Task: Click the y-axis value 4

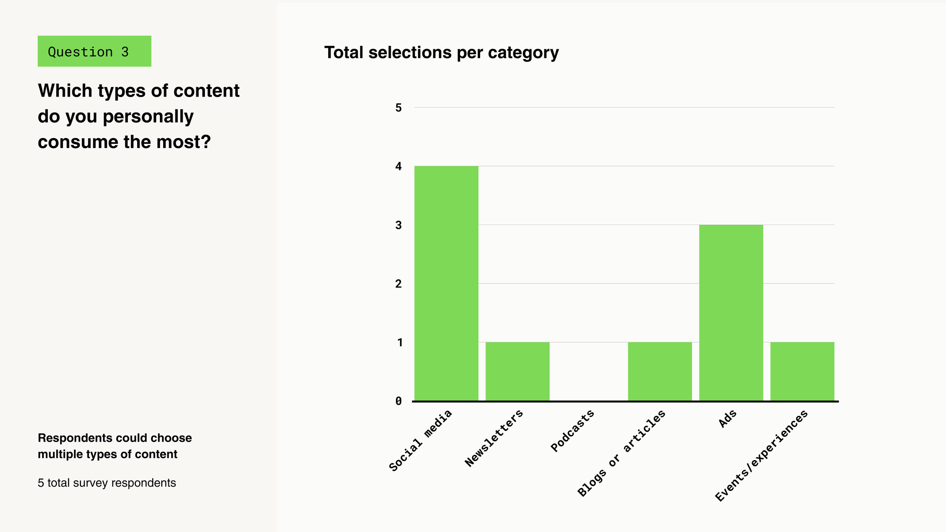Action: [398, 166]
